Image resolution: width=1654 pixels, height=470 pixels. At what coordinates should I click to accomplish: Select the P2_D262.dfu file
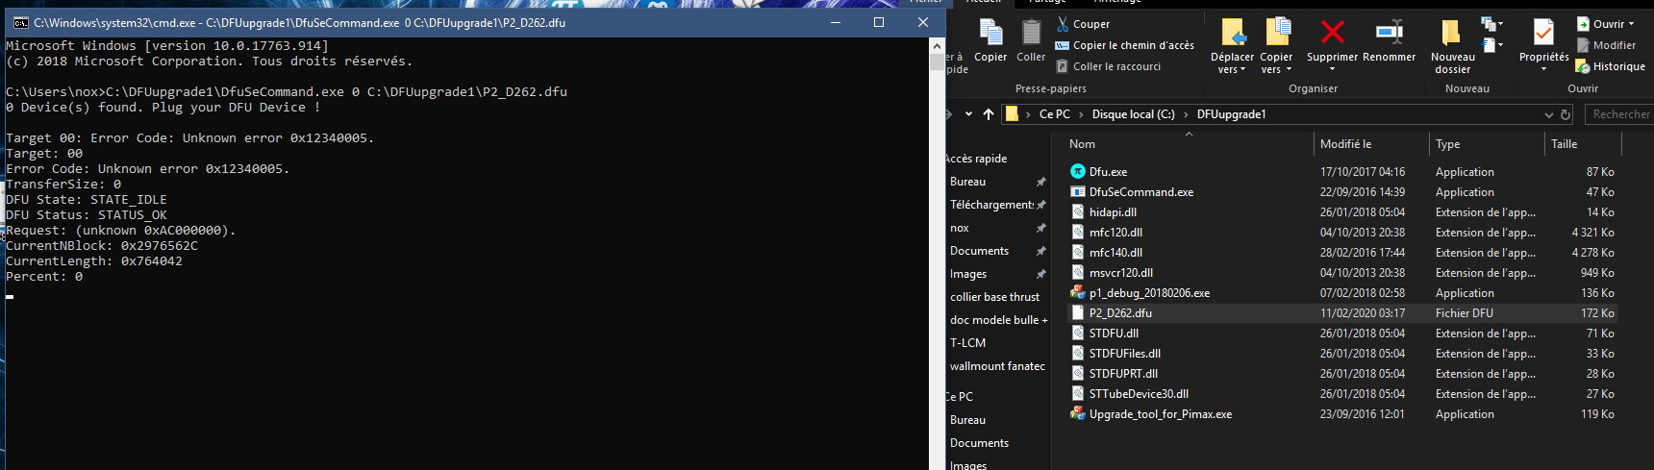click(1120, 313)
